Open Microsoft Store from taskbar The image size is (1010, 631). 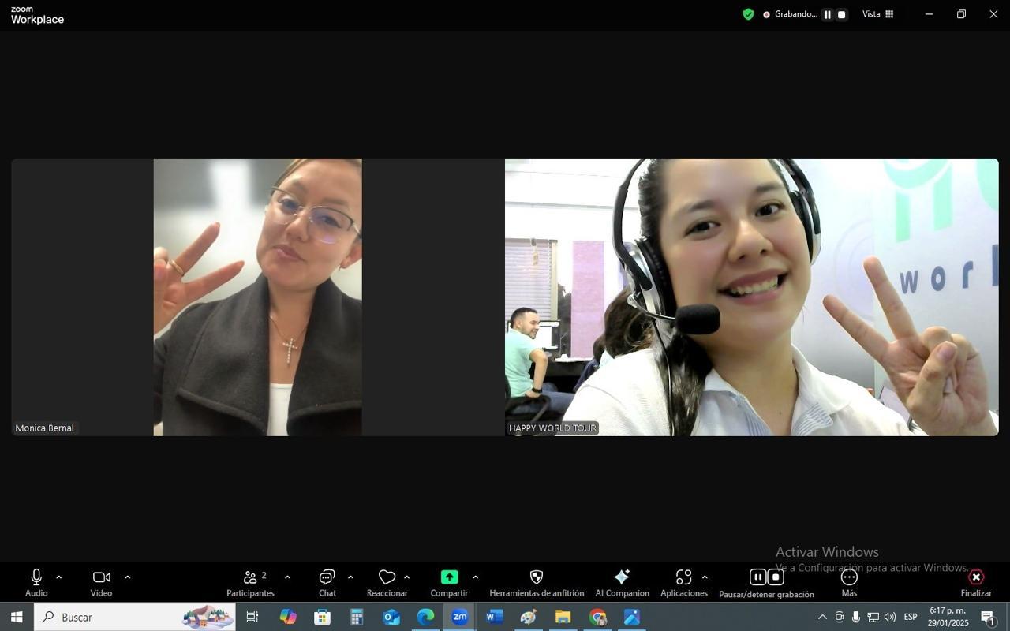(x=322, y=617)
